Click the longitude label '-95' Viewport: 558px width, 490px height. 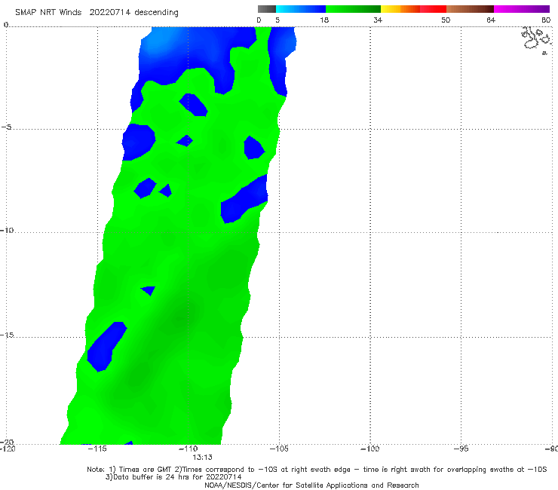click(461, 449)
